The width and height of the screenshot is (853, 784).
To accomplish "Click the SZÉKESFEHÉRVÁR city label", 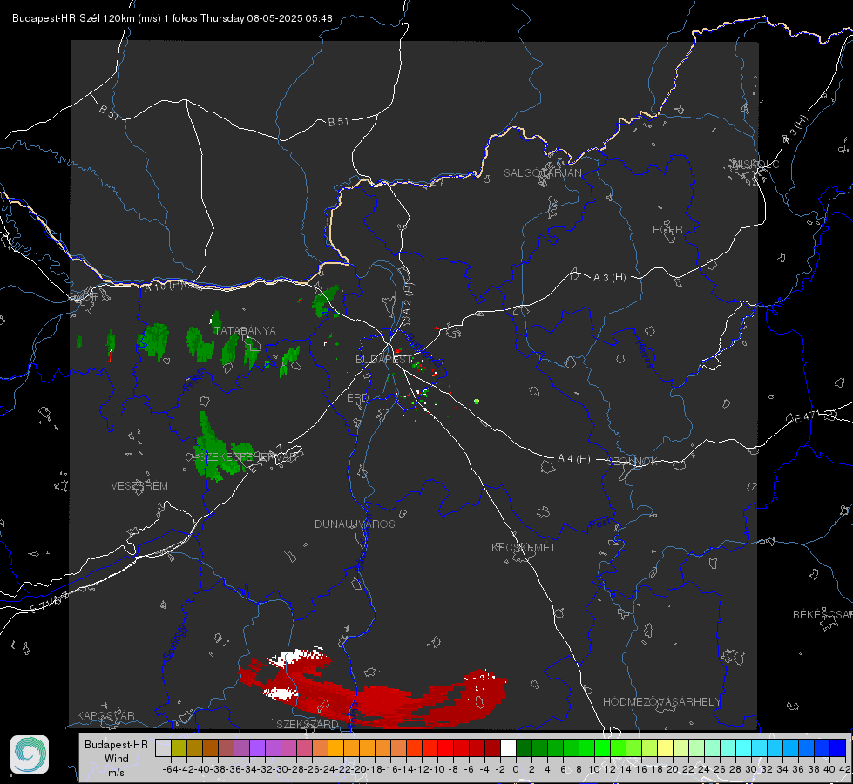I will tap(248, 457).
